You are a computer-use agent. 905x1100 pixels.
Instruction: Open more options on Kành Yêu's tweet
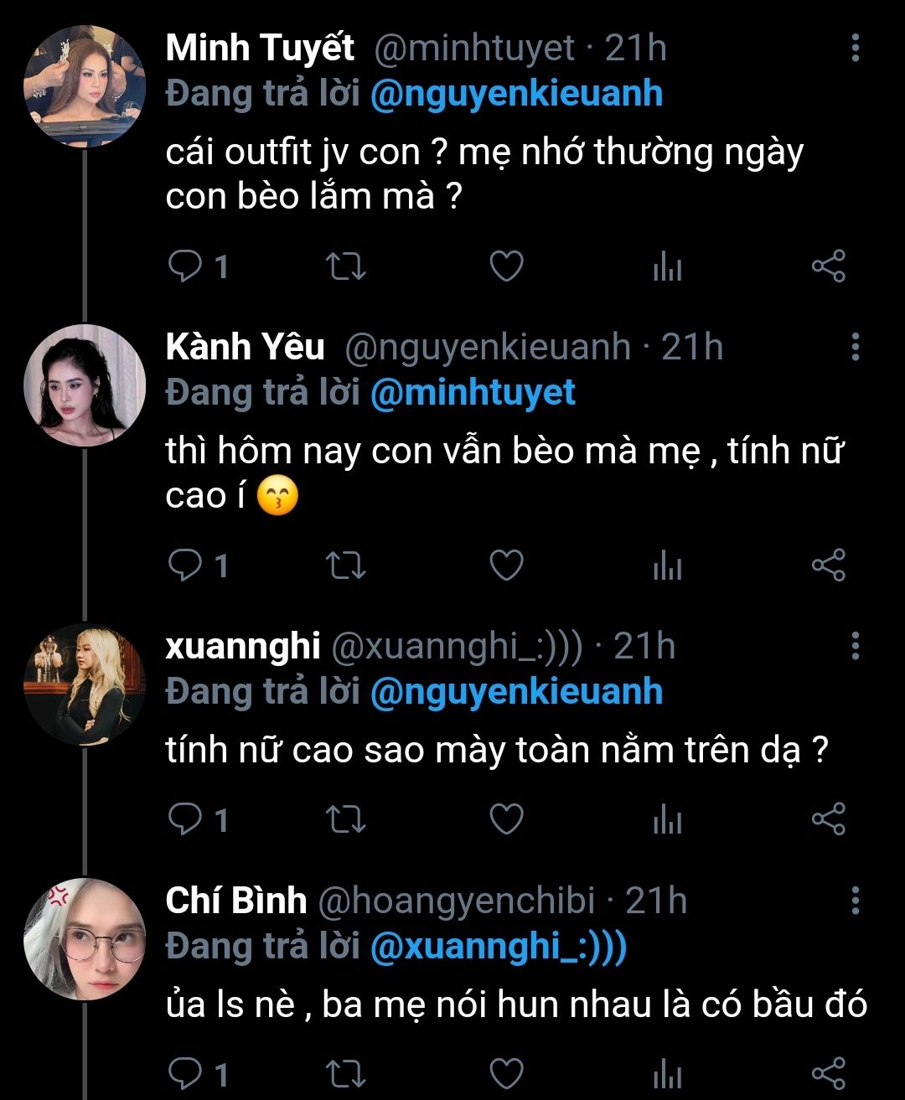tap(855, 347)
